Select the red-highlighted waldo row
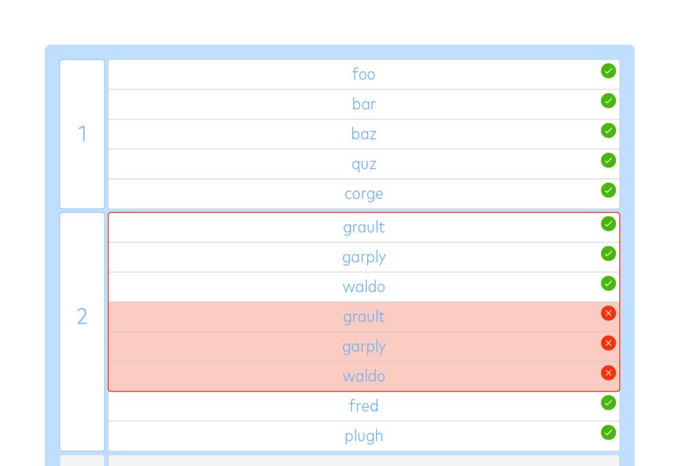The image size is (679, 466). point(364,376)
